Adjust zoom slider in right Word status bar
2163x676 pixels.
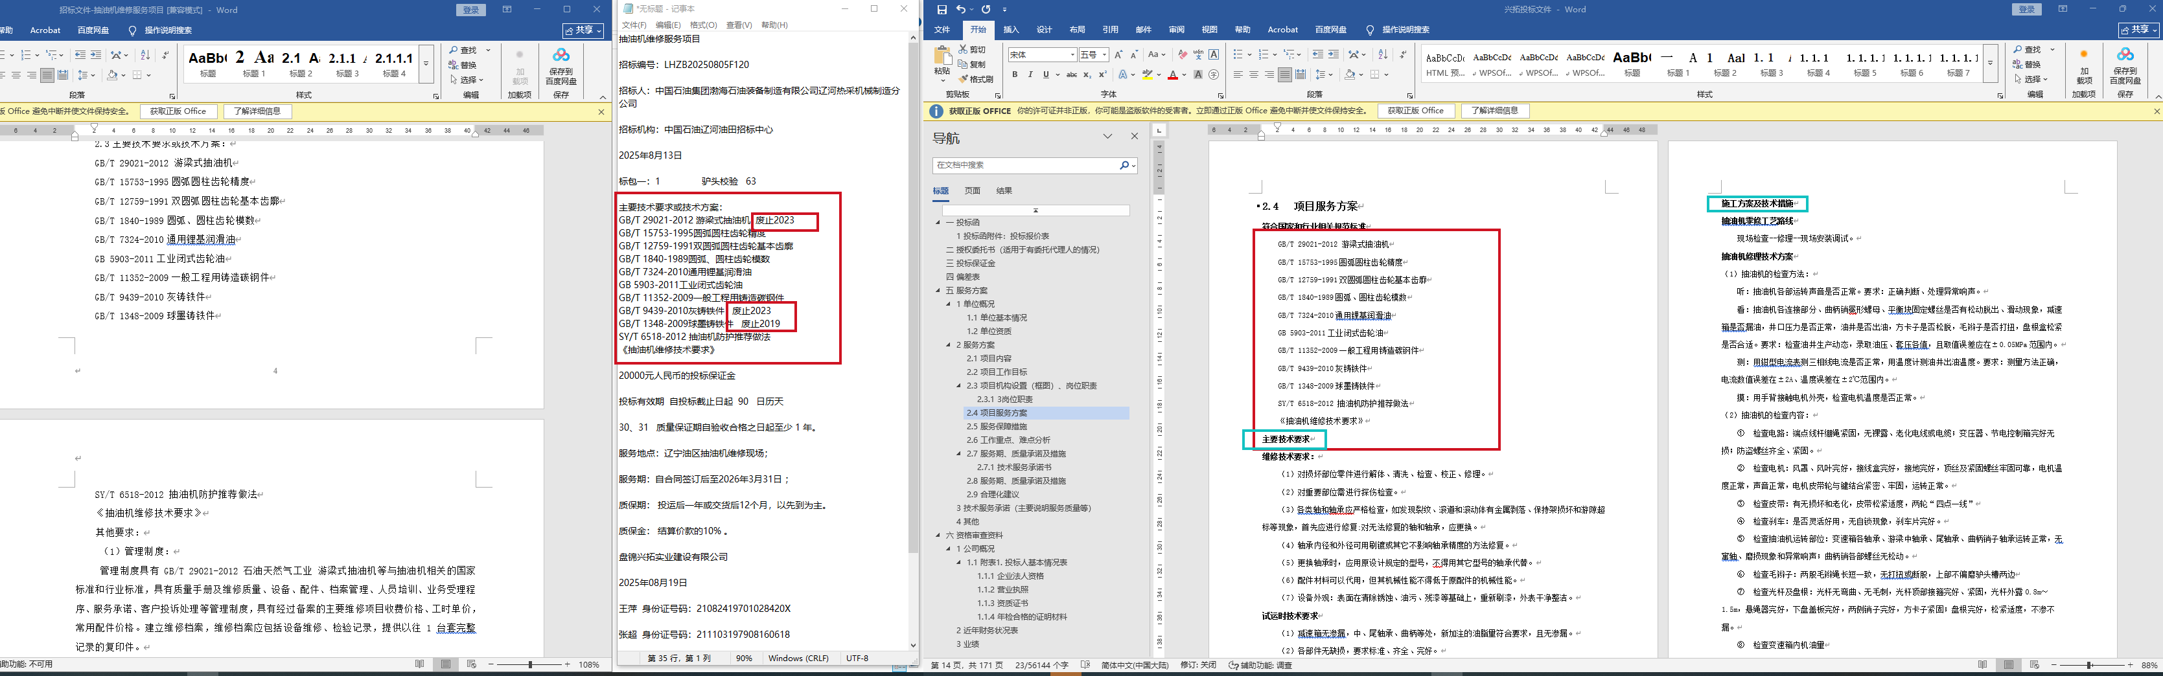tap(2089, 665)
